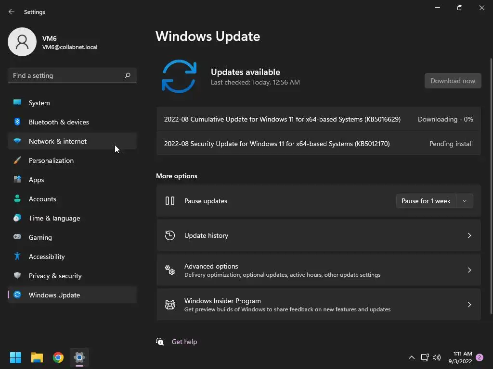Click the Windows Update sidebar sync icon

(17, 295)
